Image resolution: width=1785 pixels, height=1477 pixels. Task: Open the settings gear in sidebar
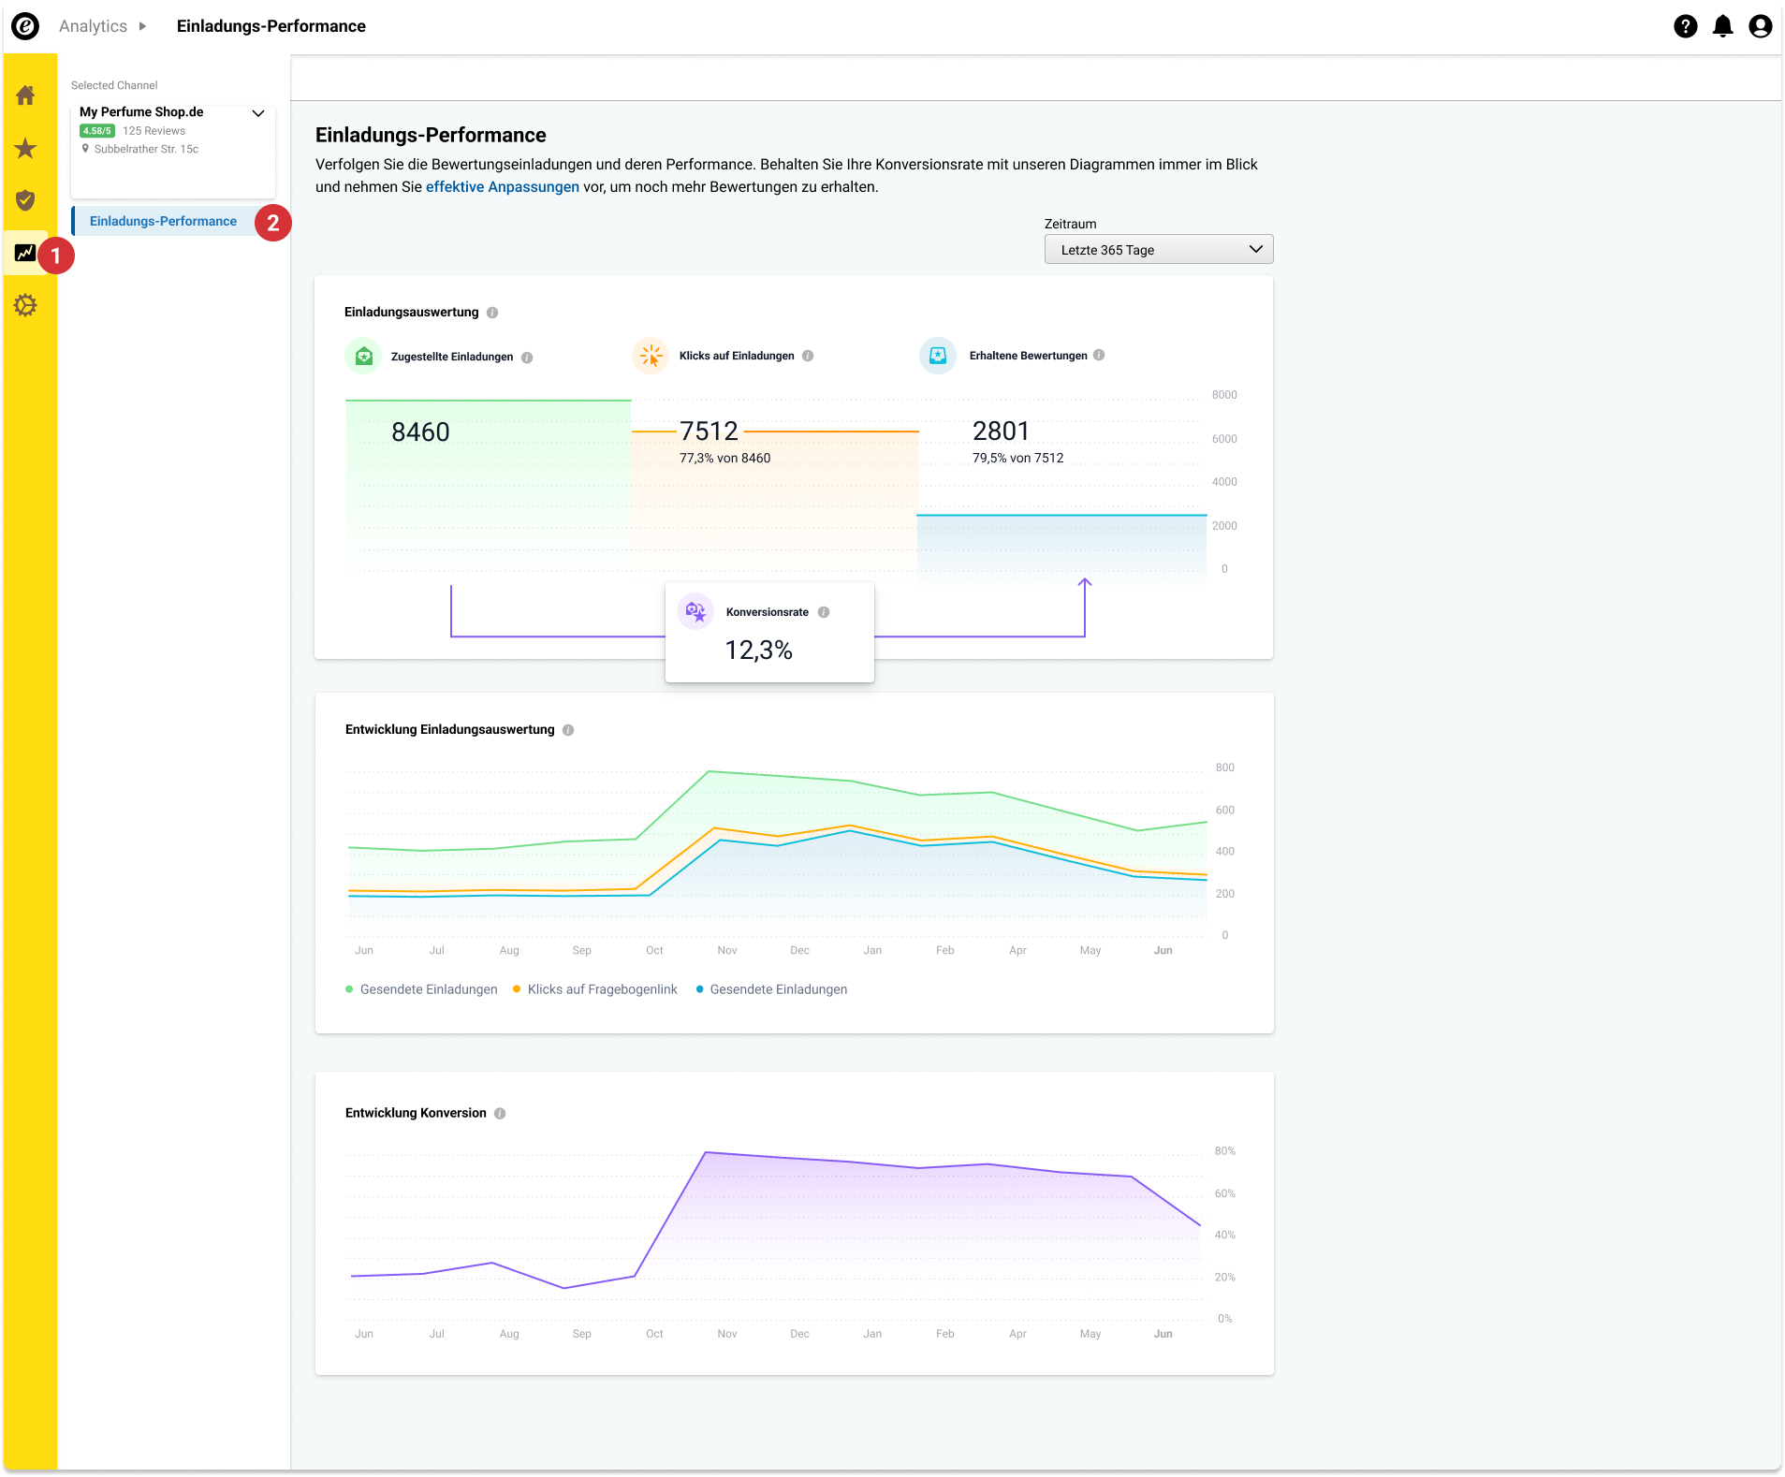click(x=25, y=305)
